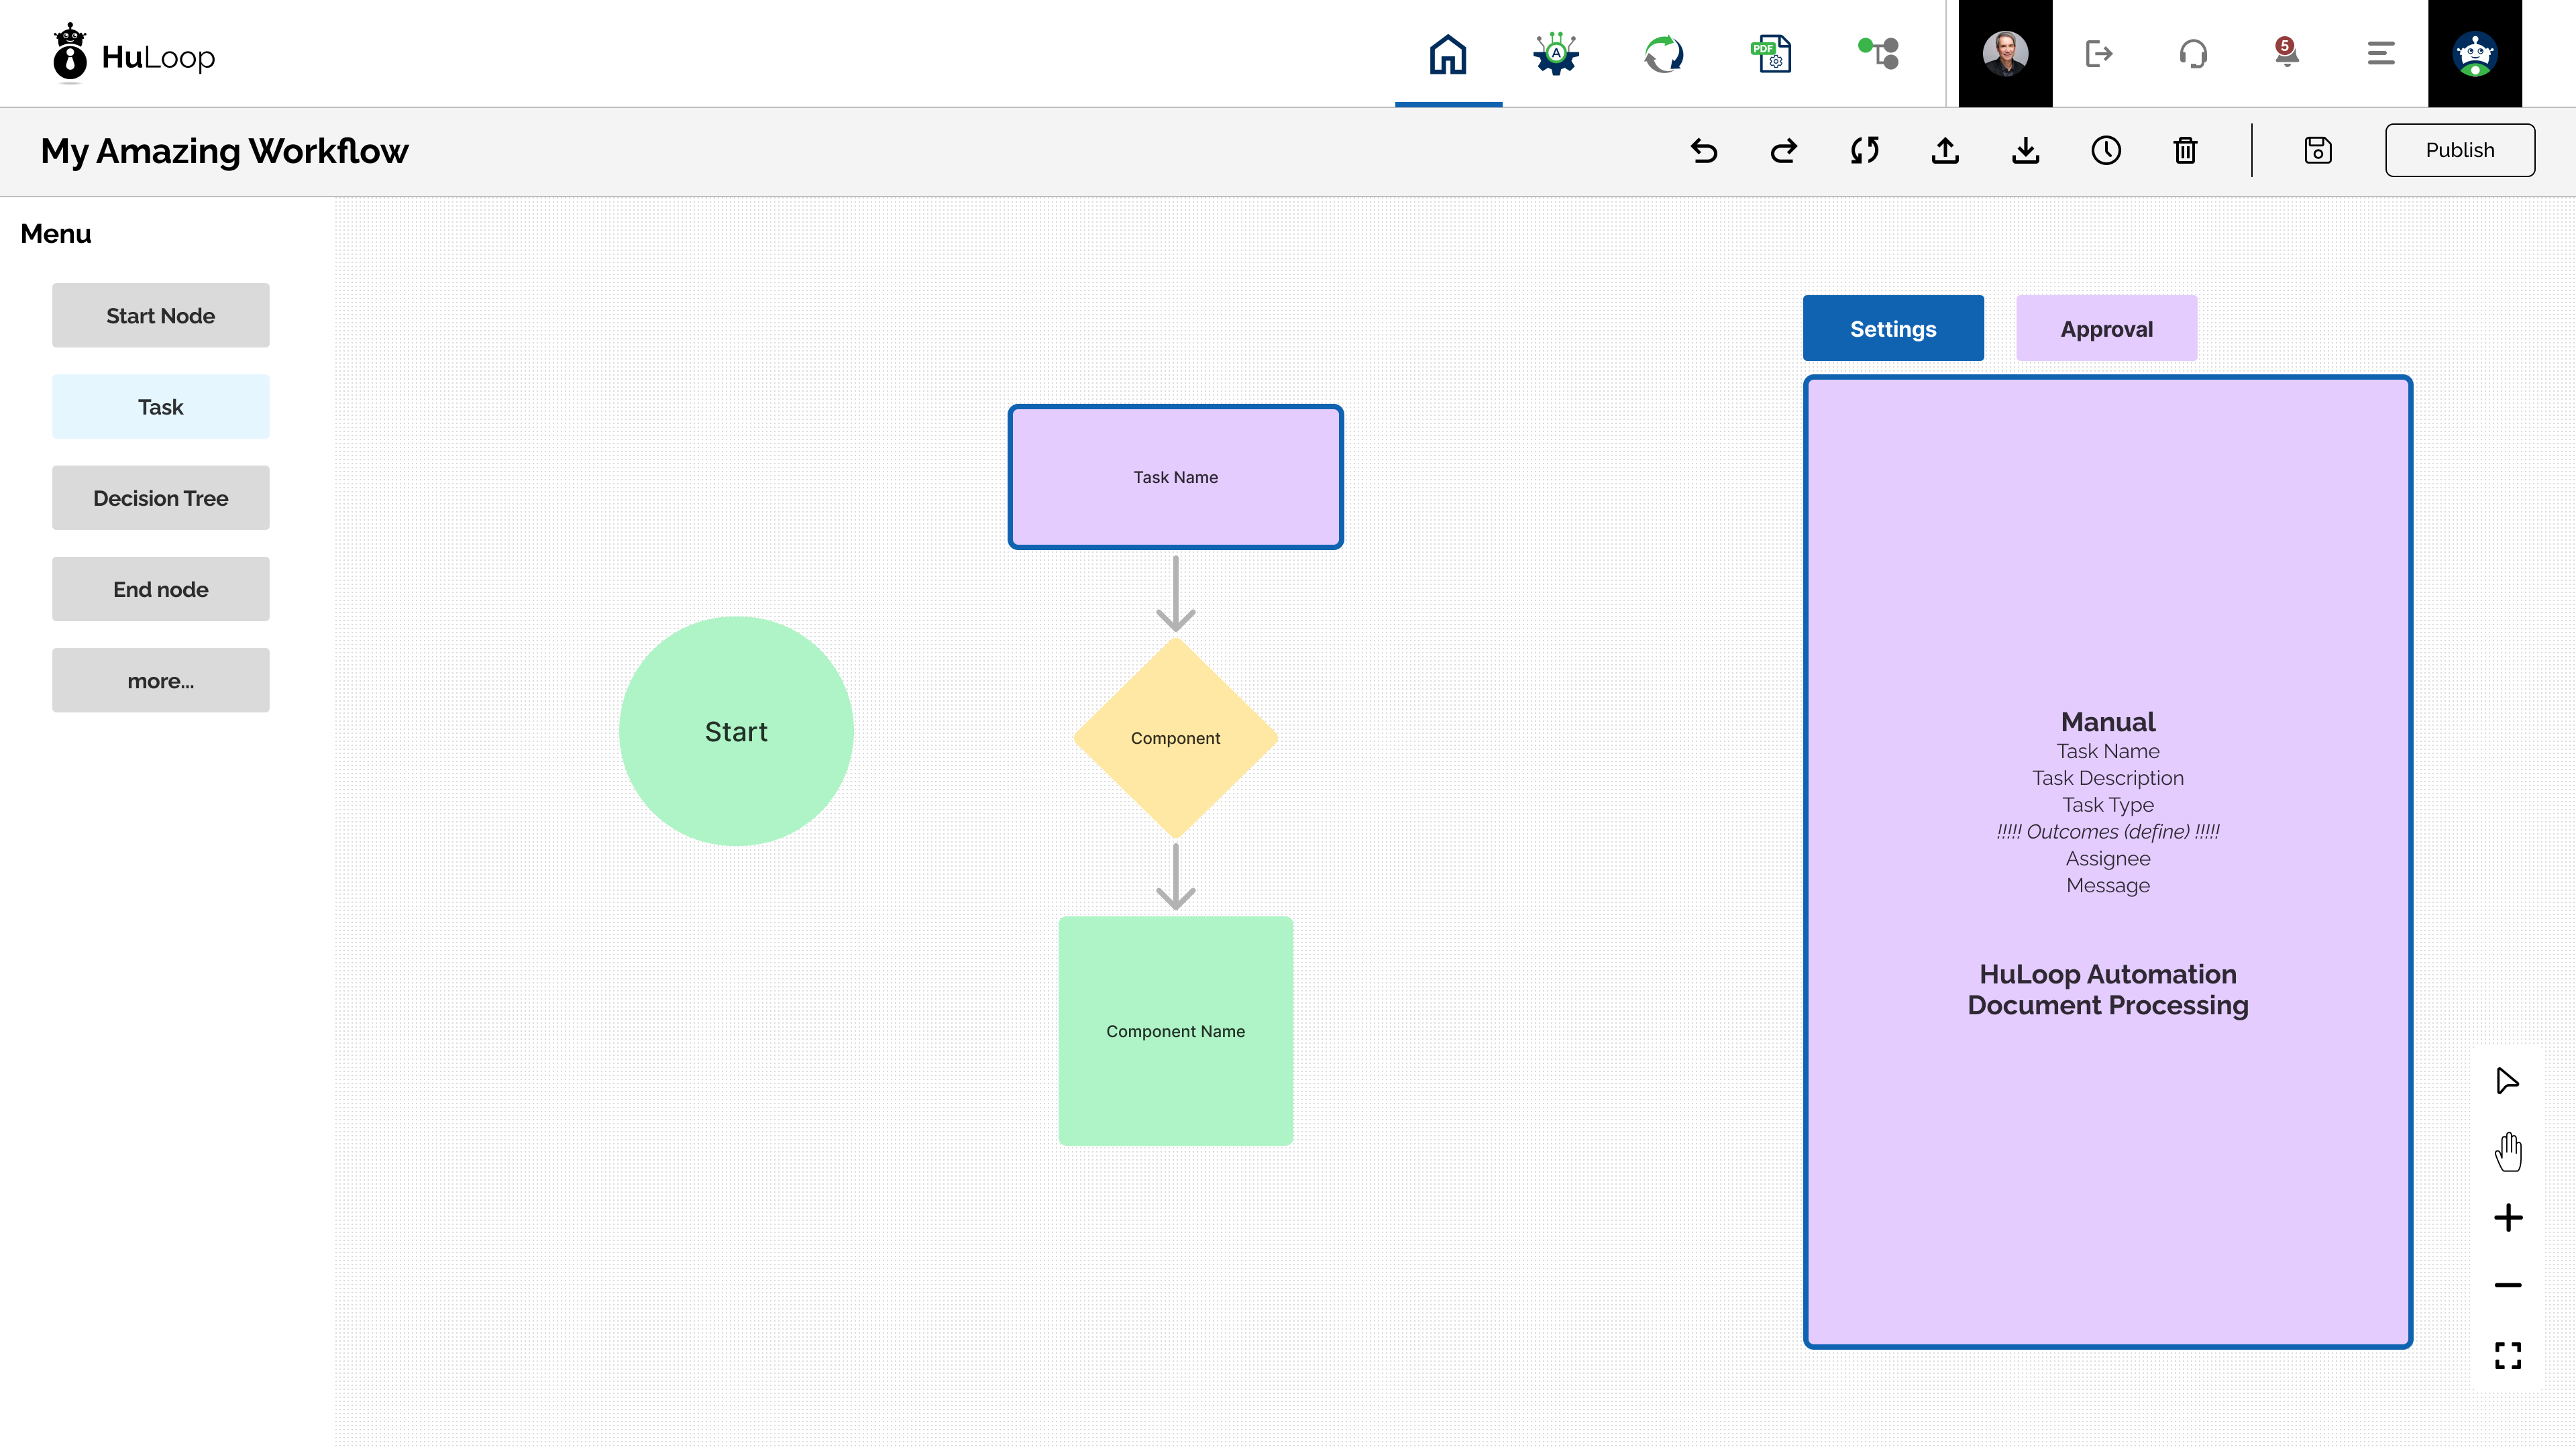Expand the more... menu item

tap(161, 680)
